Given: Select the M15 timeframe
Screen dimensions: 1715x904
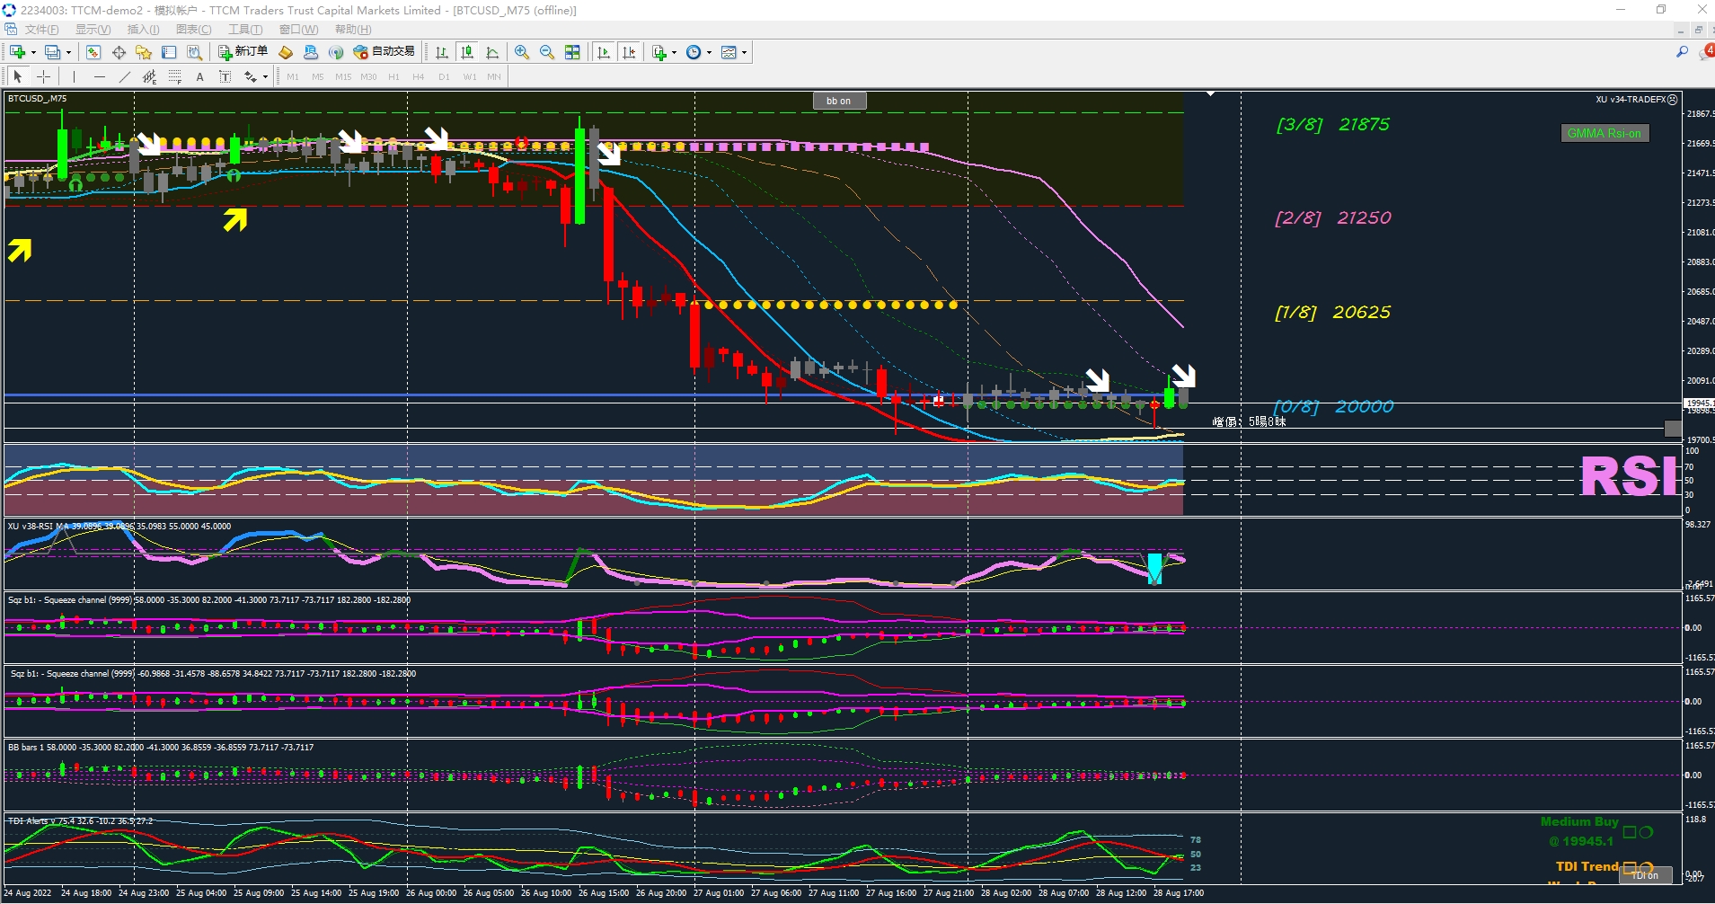Looking at the screenshot, I should (x=343, y=76).
